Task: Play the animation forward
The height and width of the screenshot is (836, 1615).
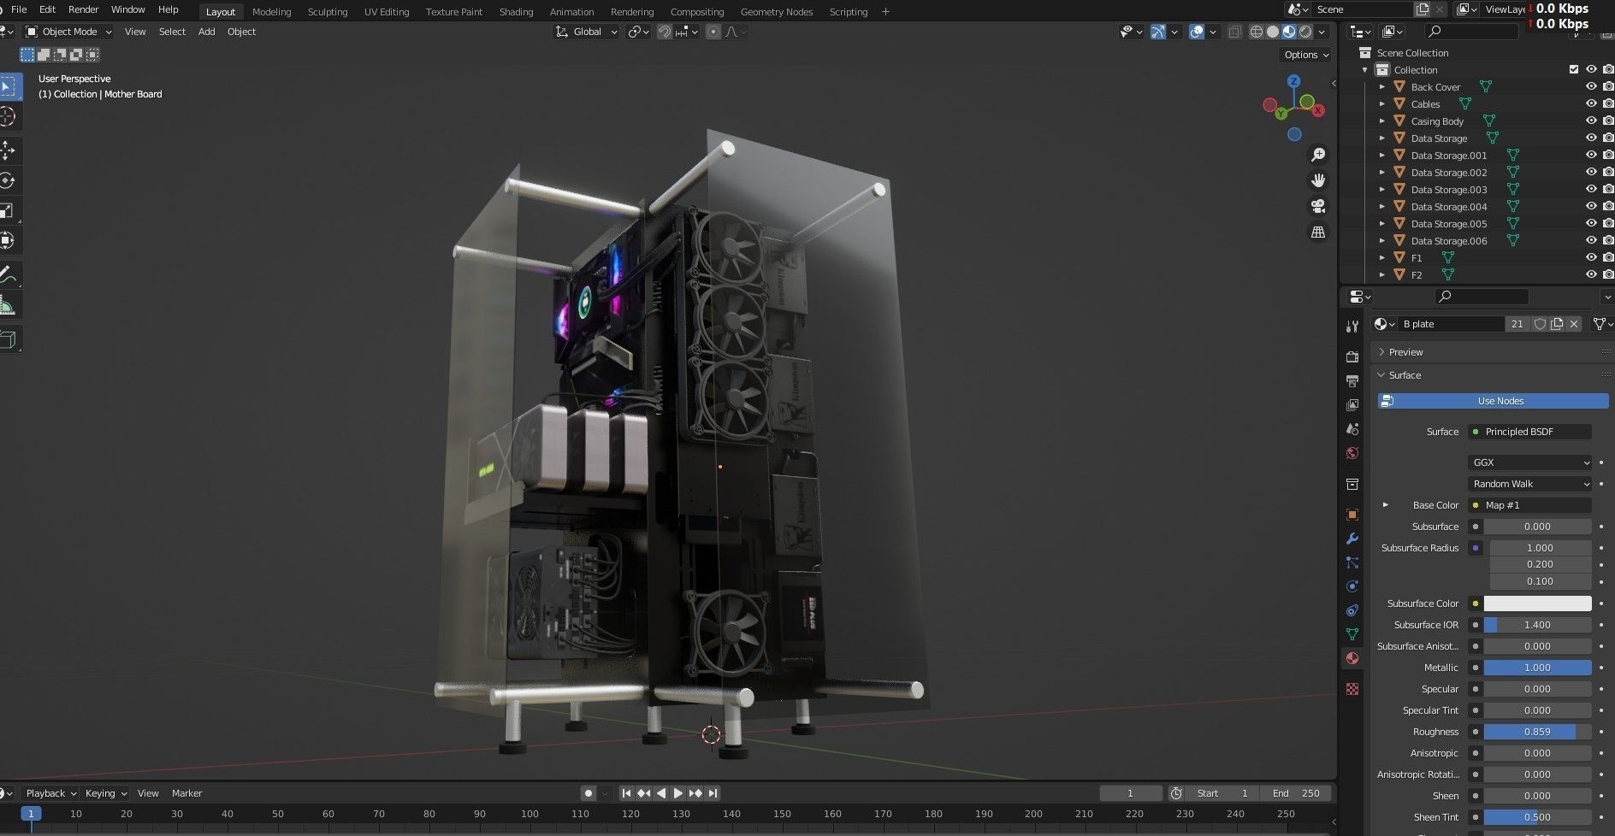Action: point(677,793)
